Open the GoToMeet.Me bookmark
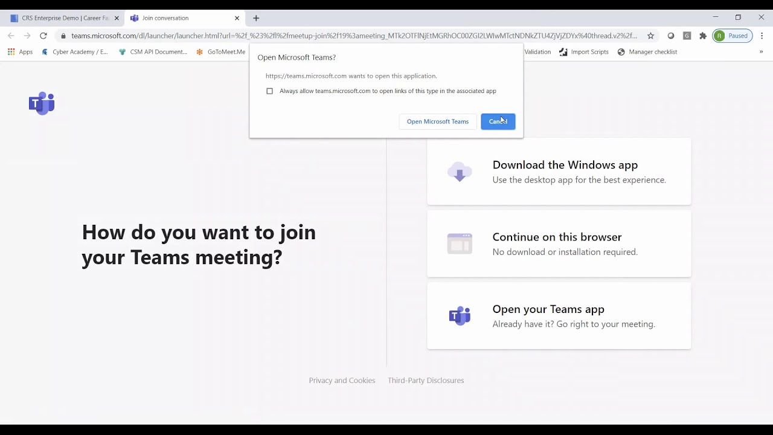The image size is (773, 435). [221, 52]
